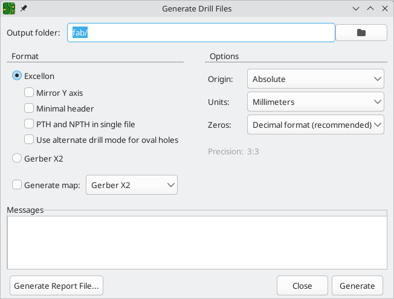Click the KiCad PCB app icon in title bar
This screenshot has height=299, width=394.
click(9, 8)
